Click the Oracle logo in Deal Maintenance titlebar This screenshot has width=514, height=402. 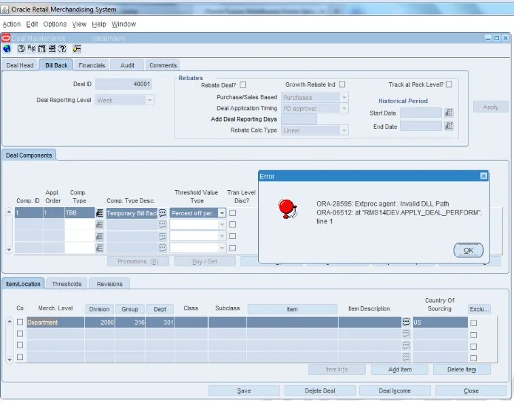(x=6, y=38)
